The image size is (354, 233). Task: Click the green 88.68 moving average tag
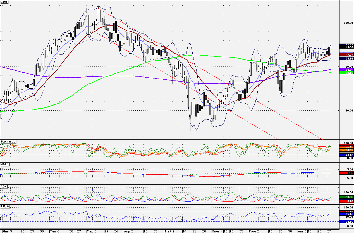[x=347, y=73]
